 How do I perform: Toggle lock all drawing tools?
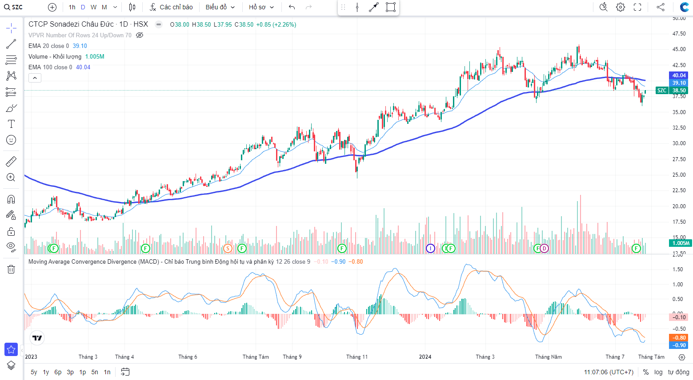click(x=11, y=231)
